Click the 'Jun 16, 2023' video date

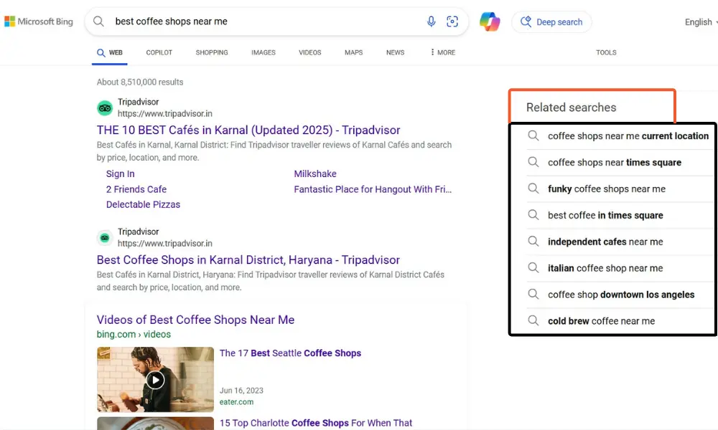241,391
